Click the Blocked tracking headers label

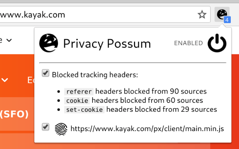pyautogui.click(x=95, y=74)
